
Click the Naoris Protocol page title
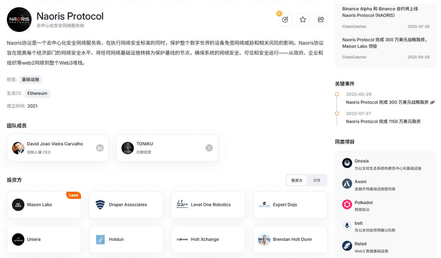(70, 17)
